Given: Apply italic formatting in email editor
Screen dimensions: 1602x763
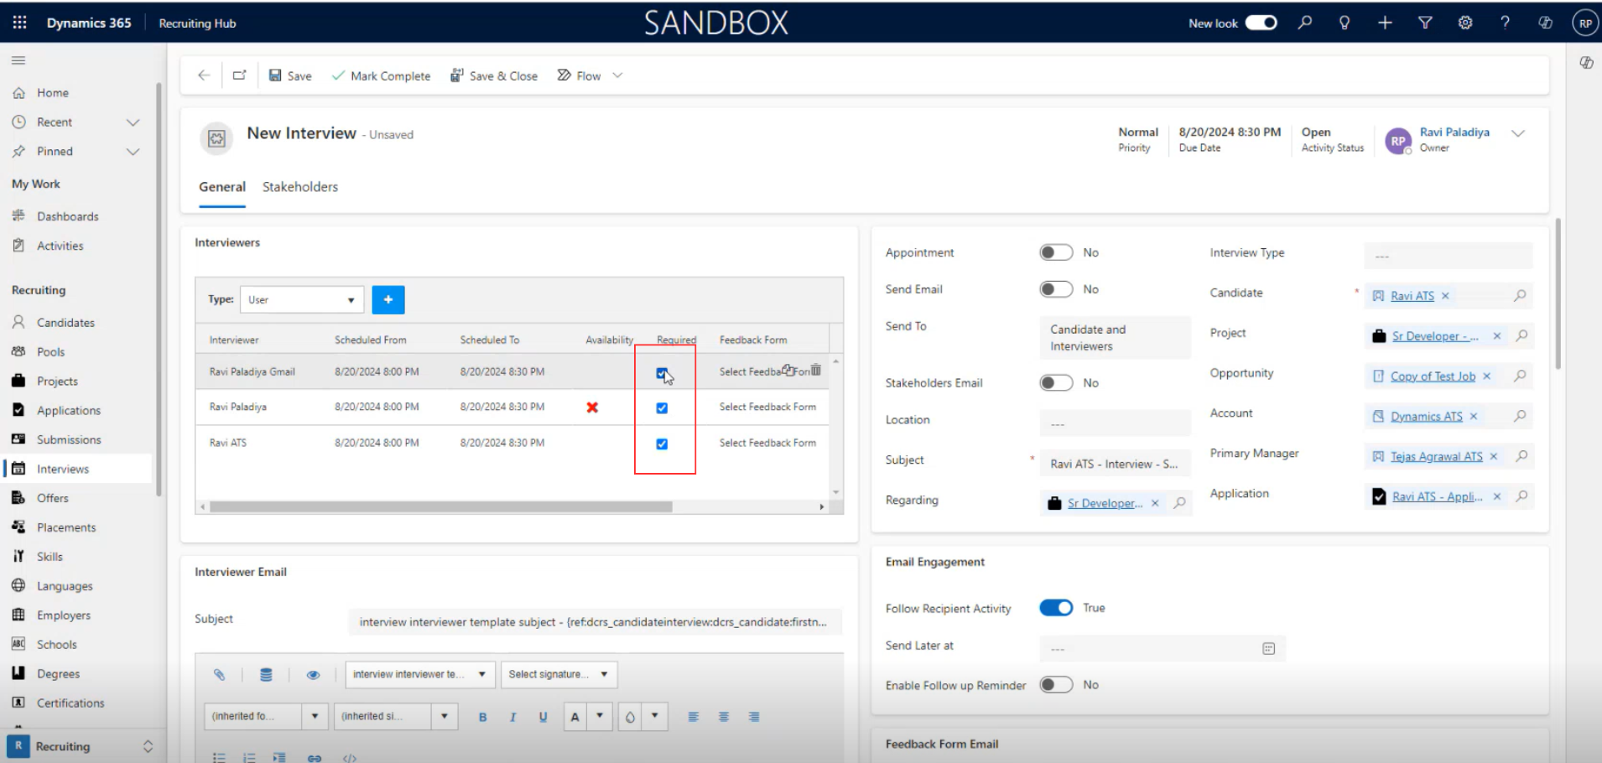Looking at the screenshot, I should point(512,717).
